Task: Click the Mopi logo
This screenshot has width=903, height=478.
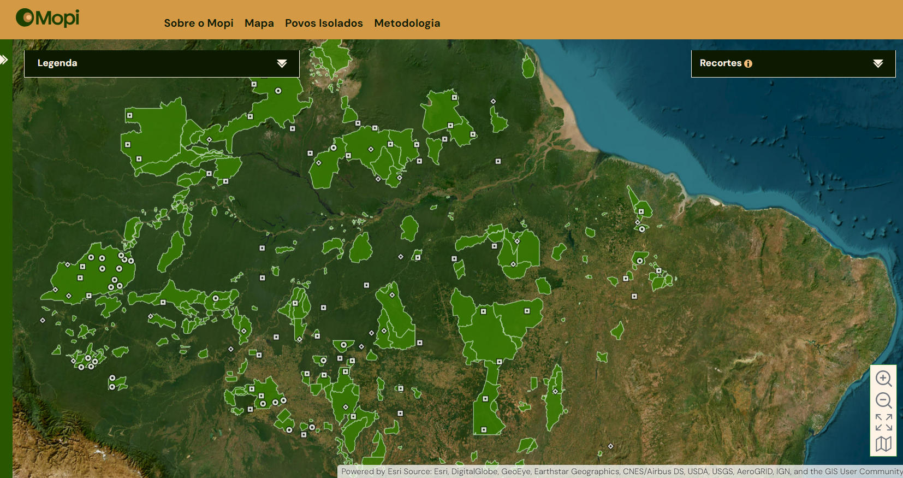Action: (48, 18)
